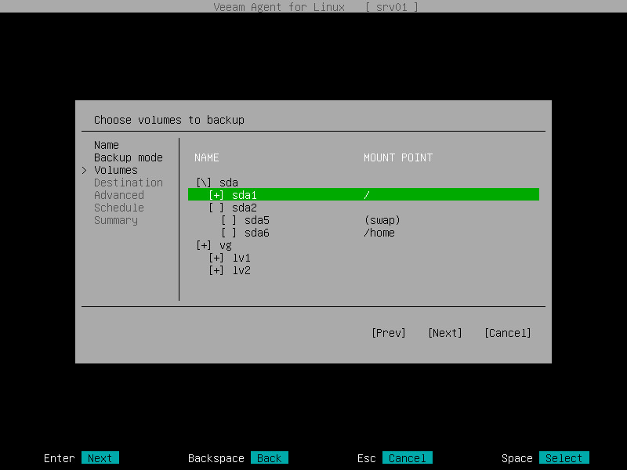Check the sda5 swap checkbox
This screenshot has width=627, height=470.
click(x=229, y=220)
